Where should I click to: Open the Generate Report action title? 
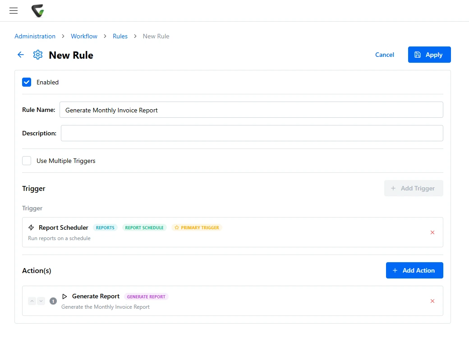click(x=96, y=297)
